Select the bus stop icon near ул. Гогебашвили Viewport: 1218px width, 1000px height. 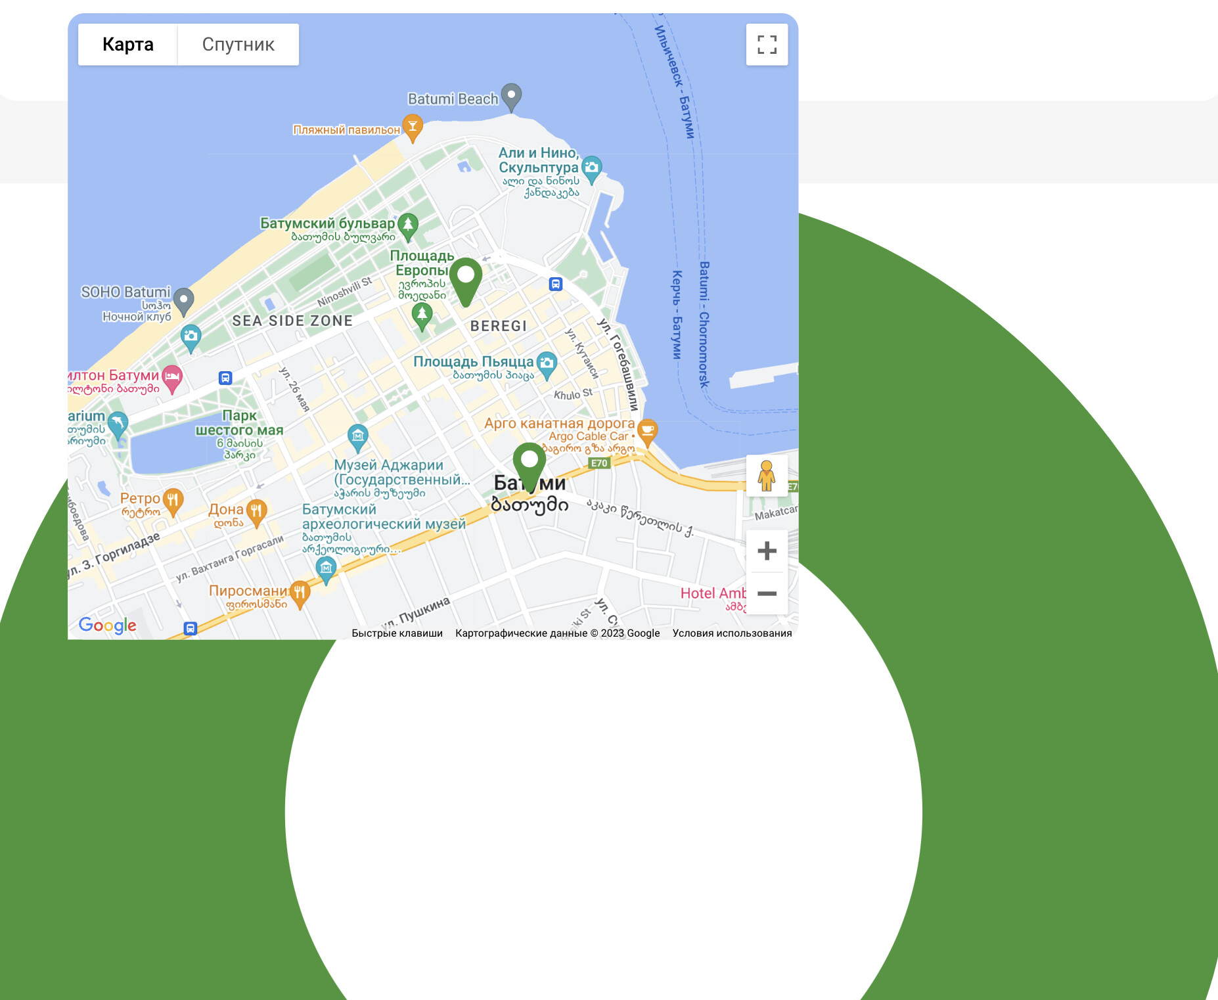[556, 284]
